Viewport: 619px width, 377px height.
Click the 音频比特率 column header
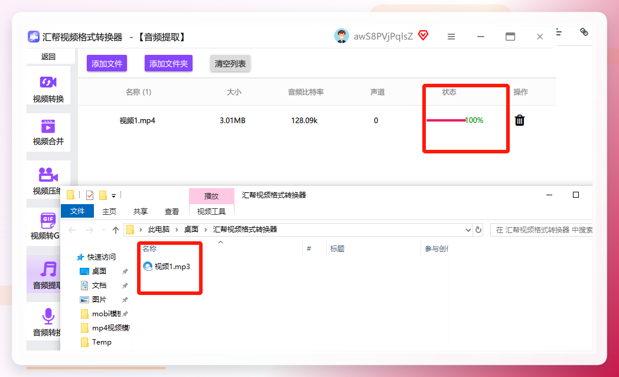306,92
